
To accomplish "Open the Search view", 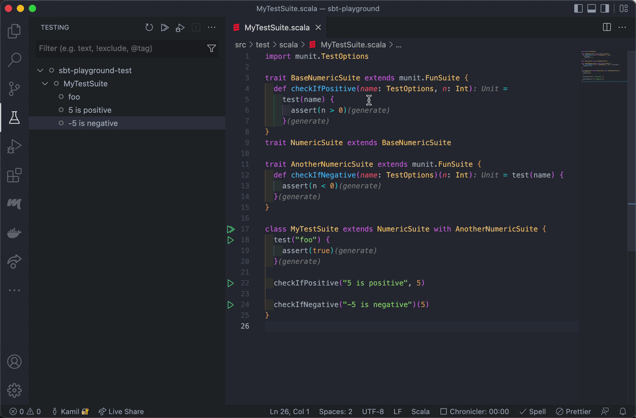I will click(x=14, y=60).
